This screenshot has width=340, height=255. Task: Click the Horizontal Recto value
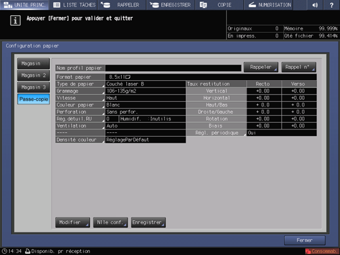(x=264, y=98)
